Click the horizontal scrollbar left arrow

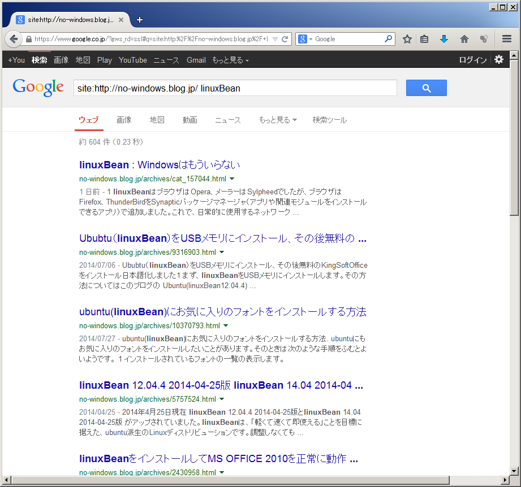click(x=7, y=480)
